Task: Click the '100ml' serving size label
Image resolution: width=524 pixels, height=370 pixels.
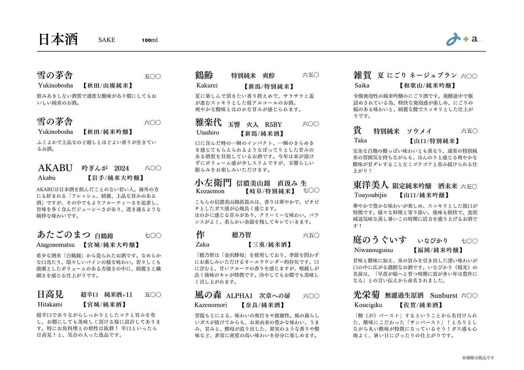Action: [150, 40]
